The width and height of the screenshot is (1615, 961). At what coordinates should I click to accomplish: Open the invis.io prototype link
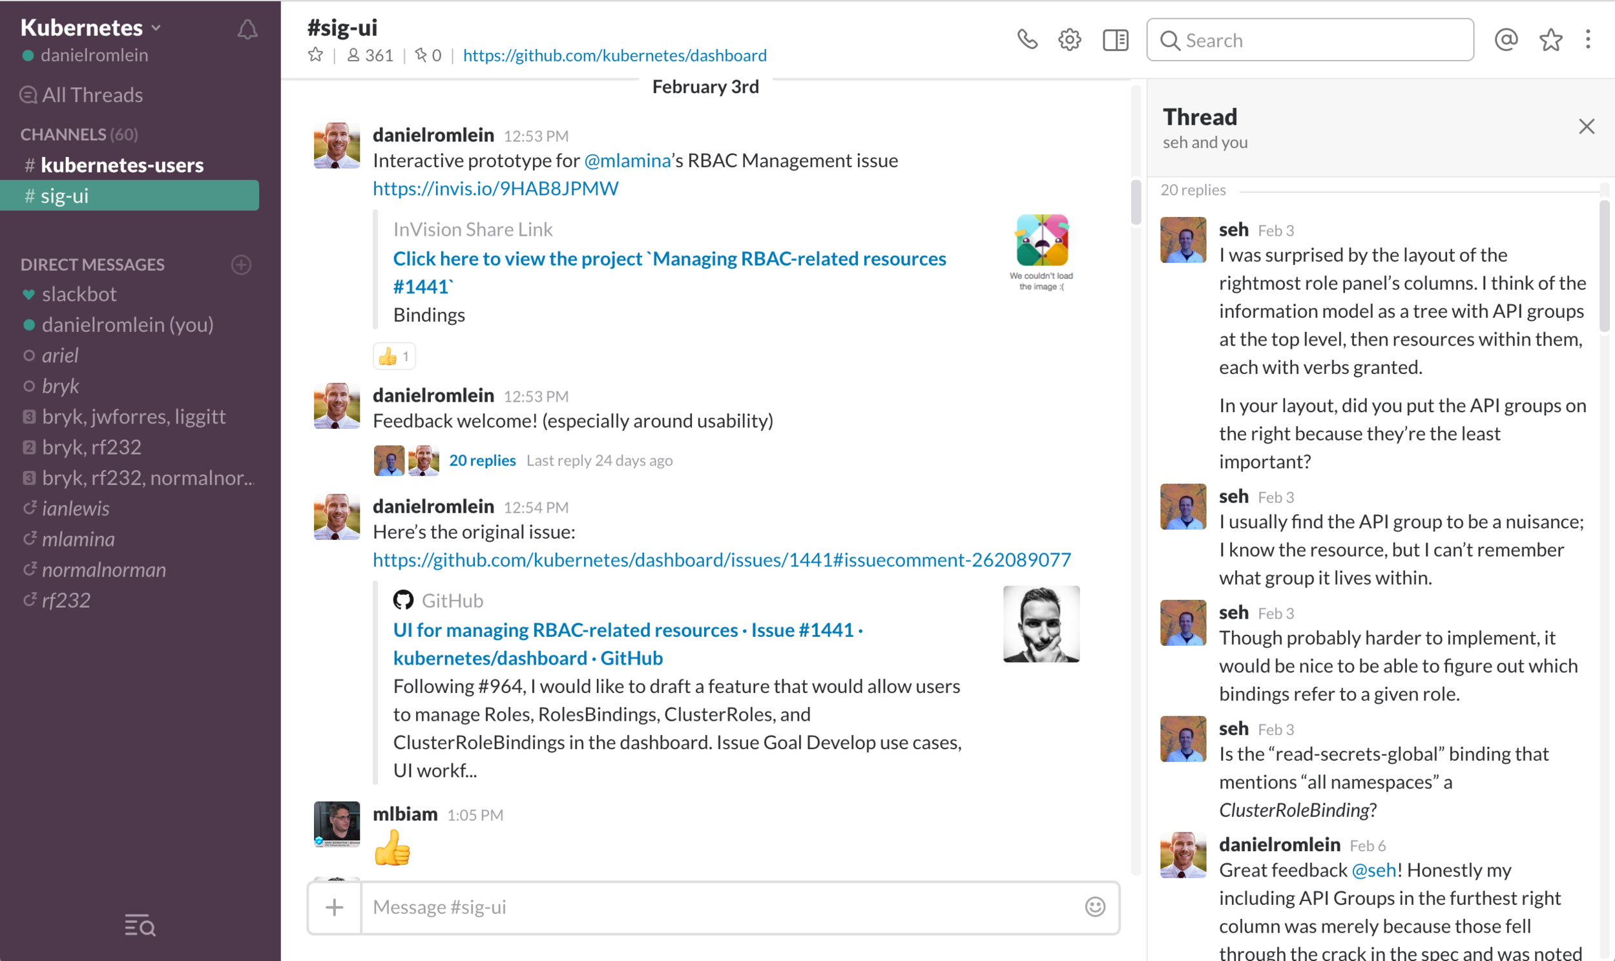(495, 188)
